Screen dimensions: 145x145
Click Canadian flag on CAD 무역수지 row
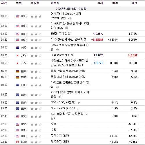(17, 142)
